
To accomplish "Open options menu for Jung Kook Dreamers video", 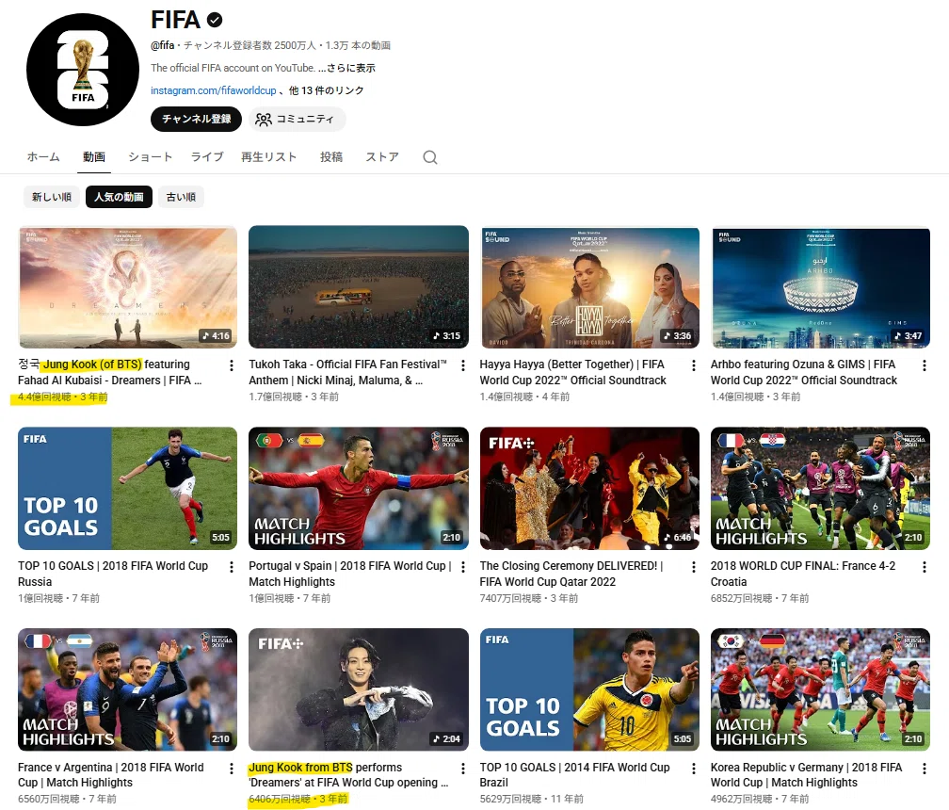I will pyautogui.click(x=232, y=365).
